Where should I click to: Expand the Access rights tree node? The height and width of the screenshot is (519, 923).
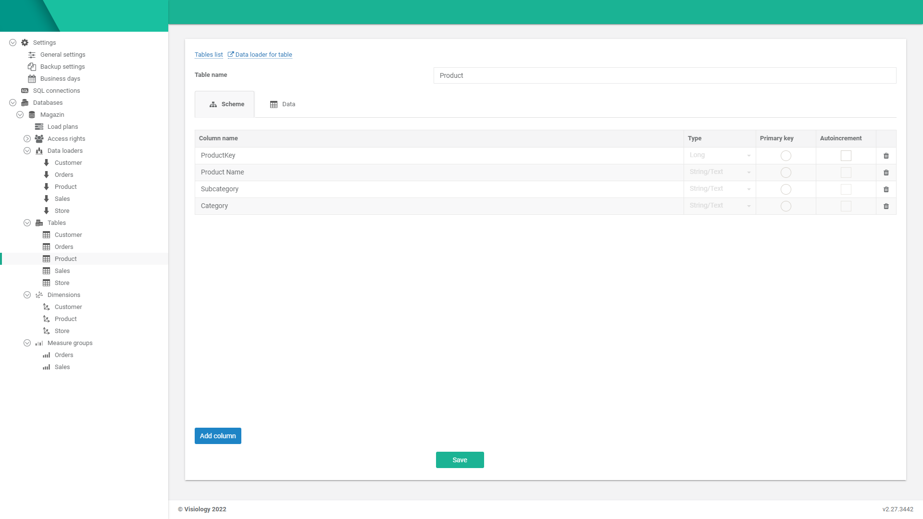click(x=27, y=139)
